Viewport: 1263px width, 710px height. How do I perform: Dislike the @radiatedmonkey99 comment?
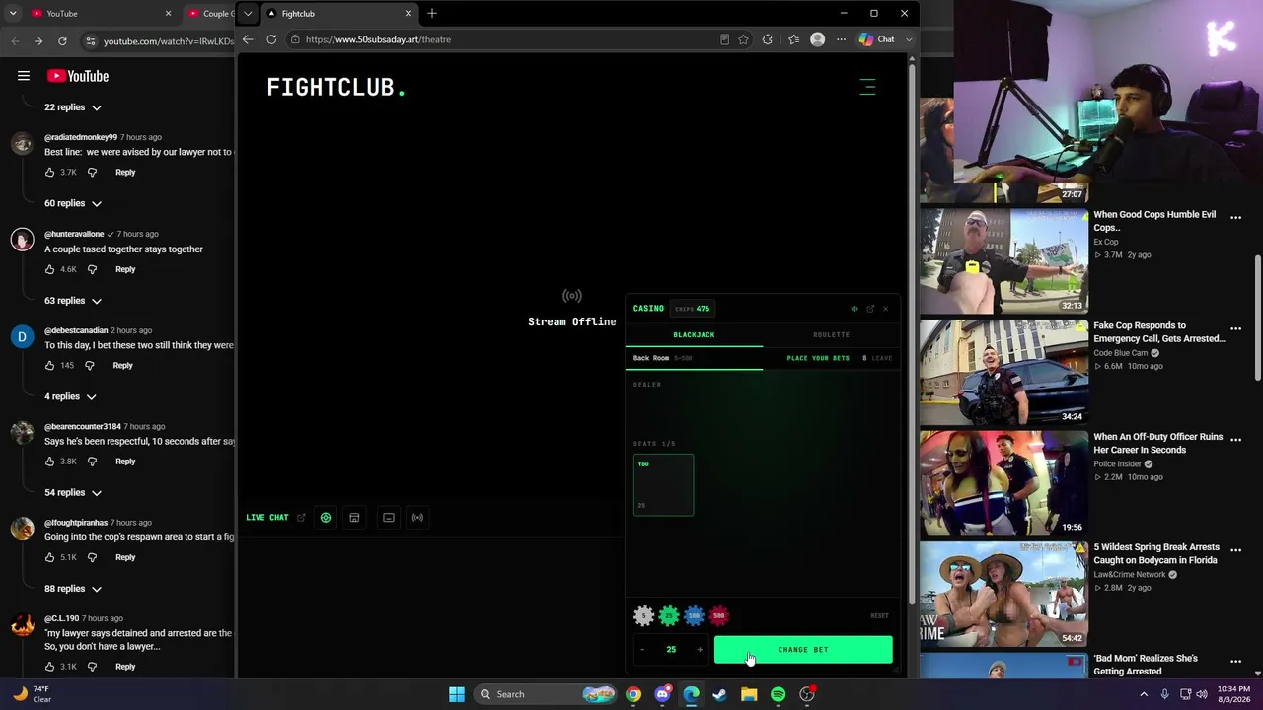pos(92,173)
